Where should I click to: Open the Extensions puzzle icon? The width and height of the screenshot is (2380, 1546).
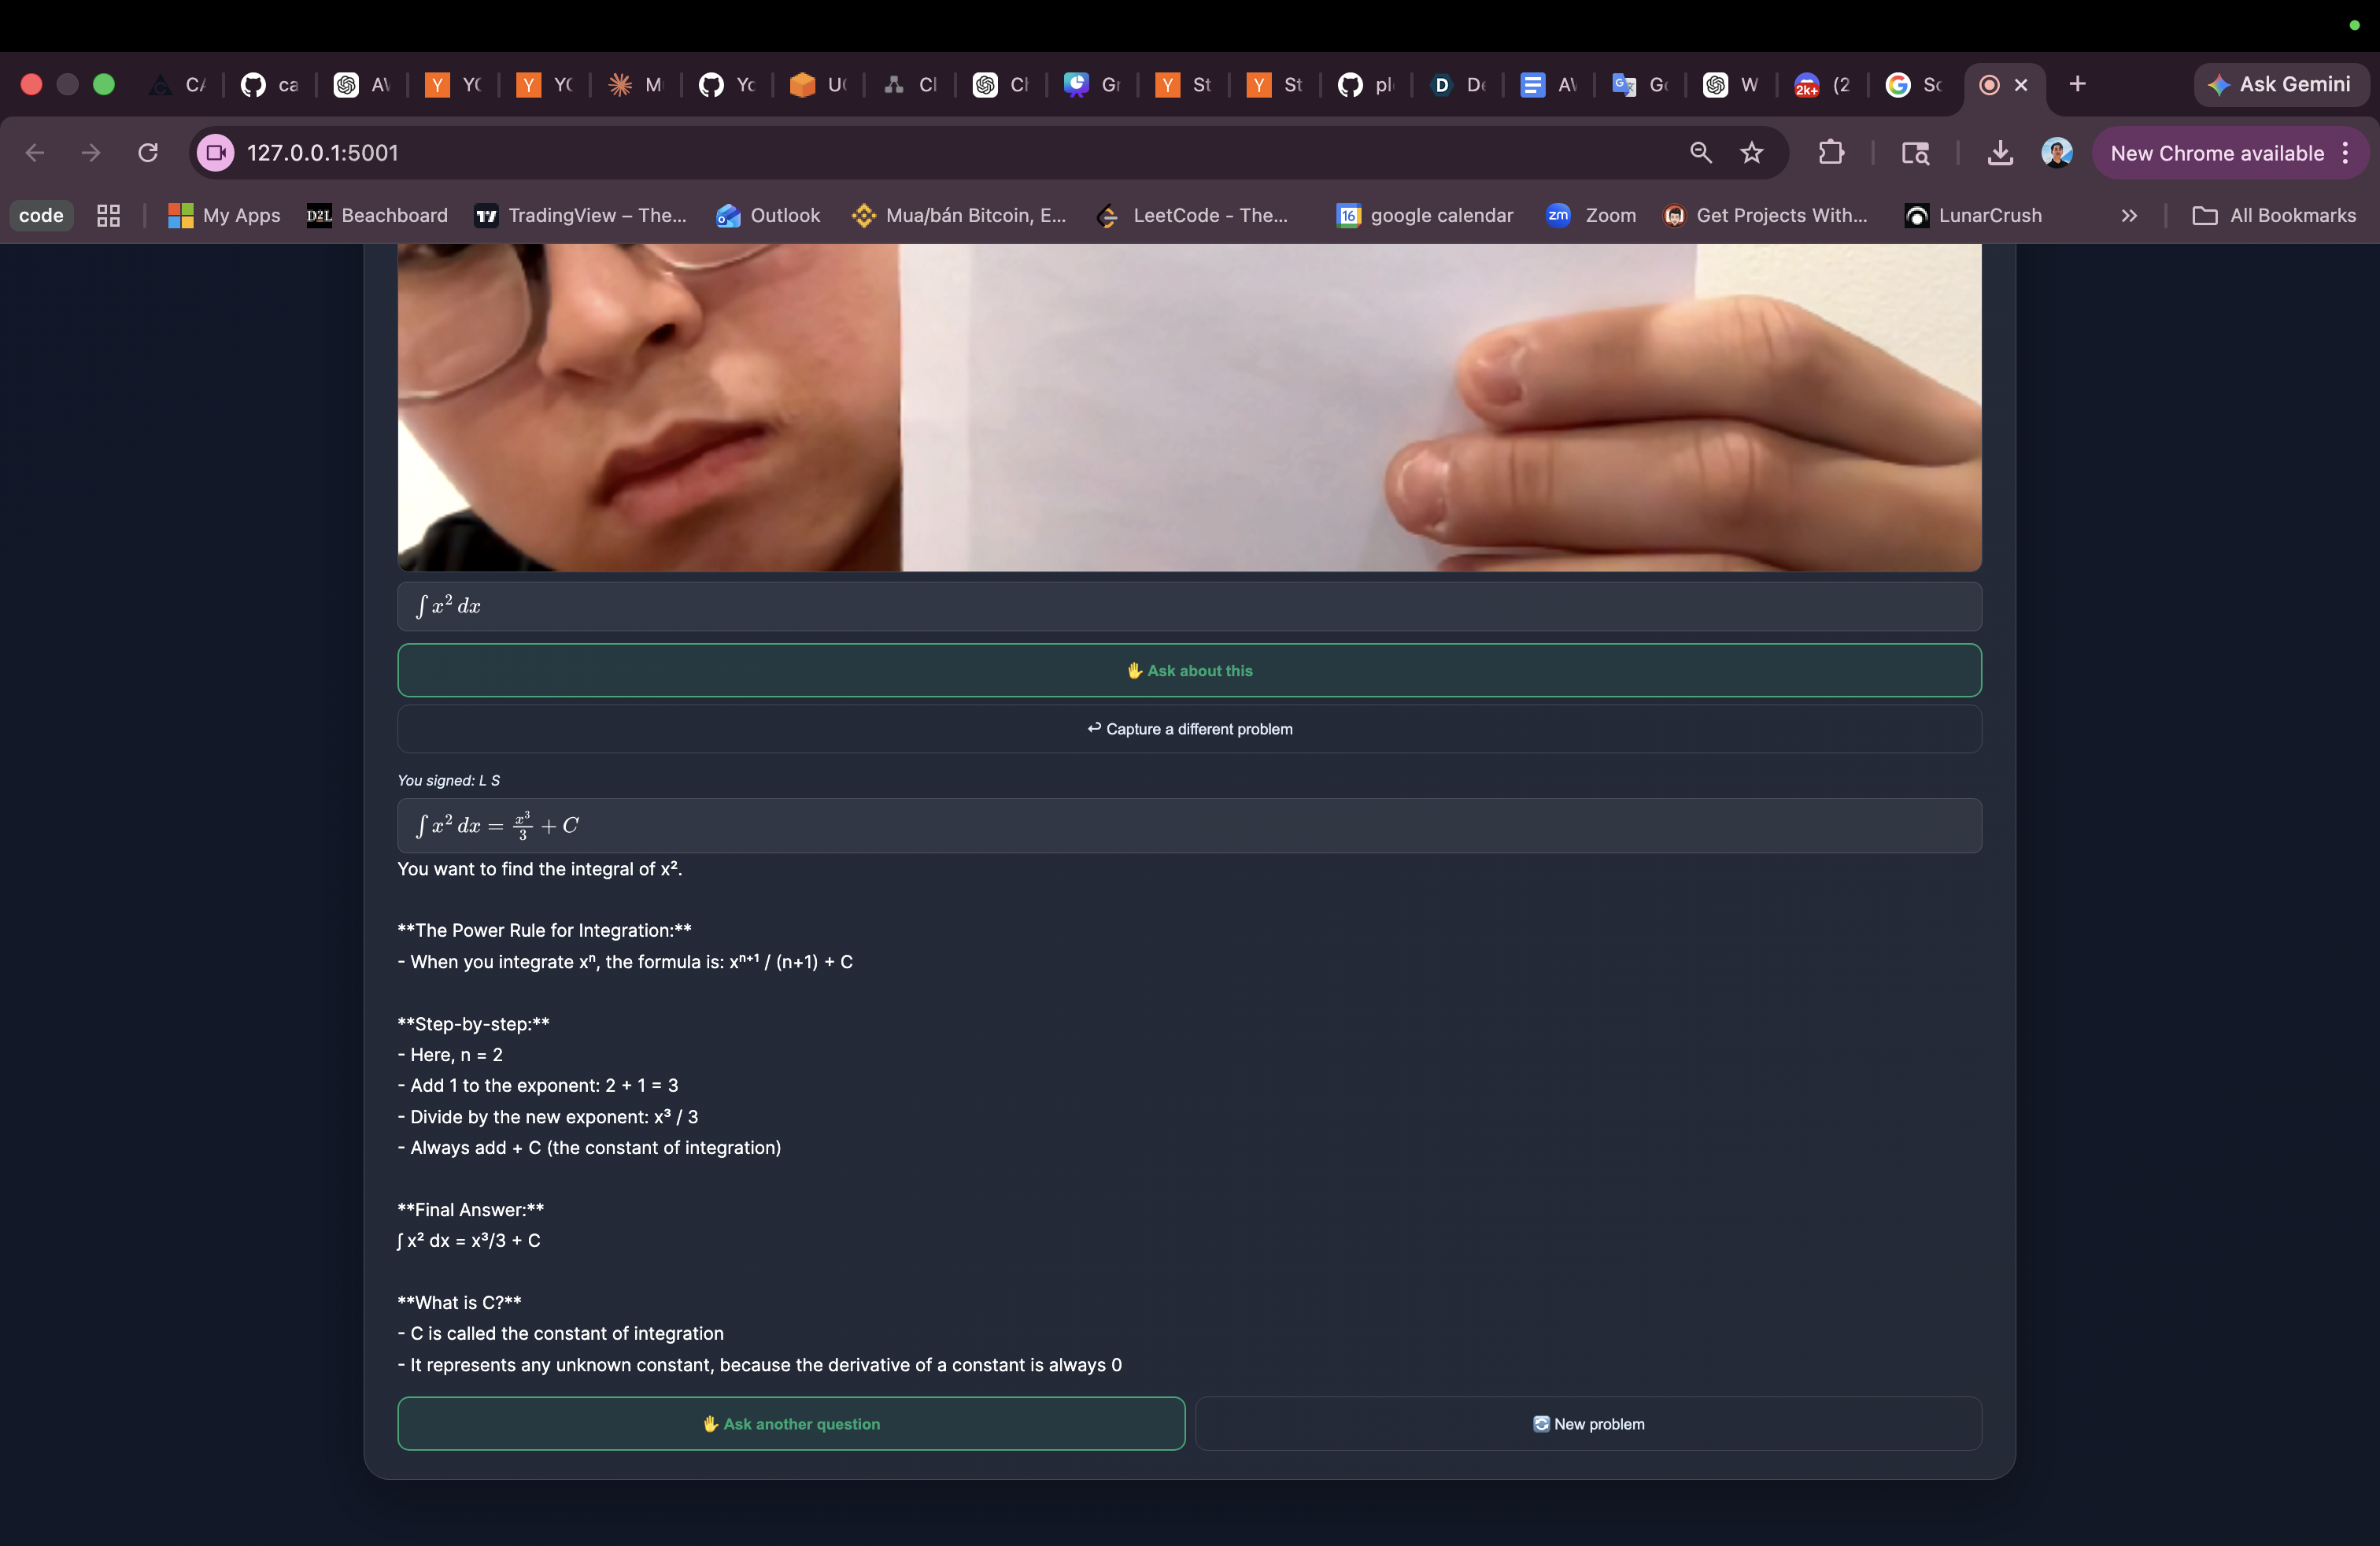pos(1831,153)
